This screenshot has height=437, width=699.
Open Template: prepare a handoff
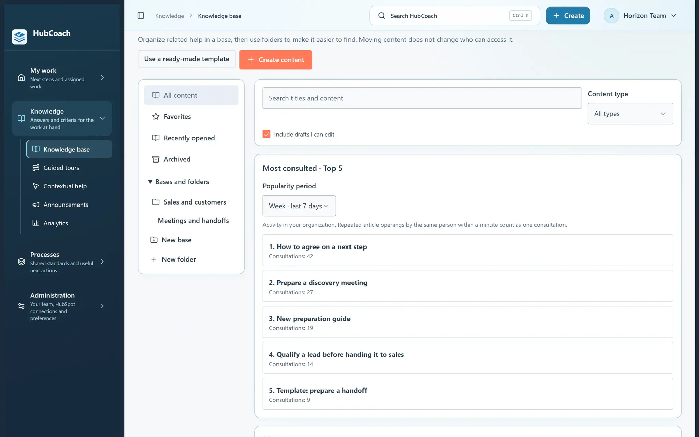[468, 394]
